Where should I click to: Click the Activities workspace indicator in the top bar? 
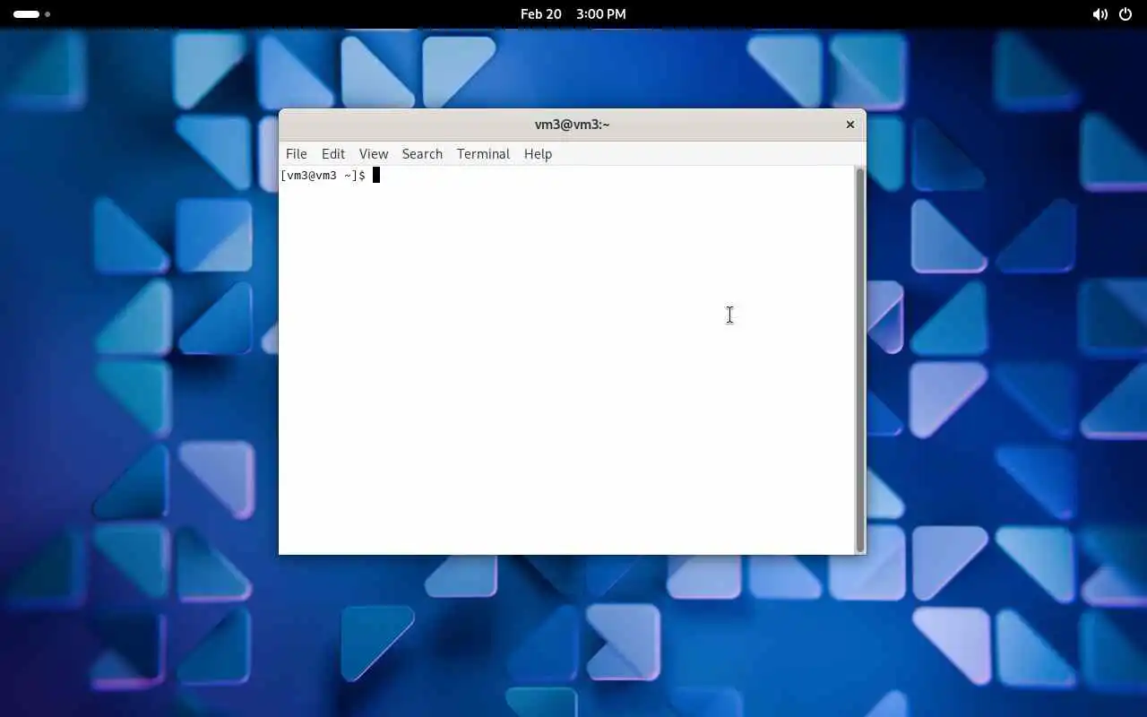click(x=31, y=14)
